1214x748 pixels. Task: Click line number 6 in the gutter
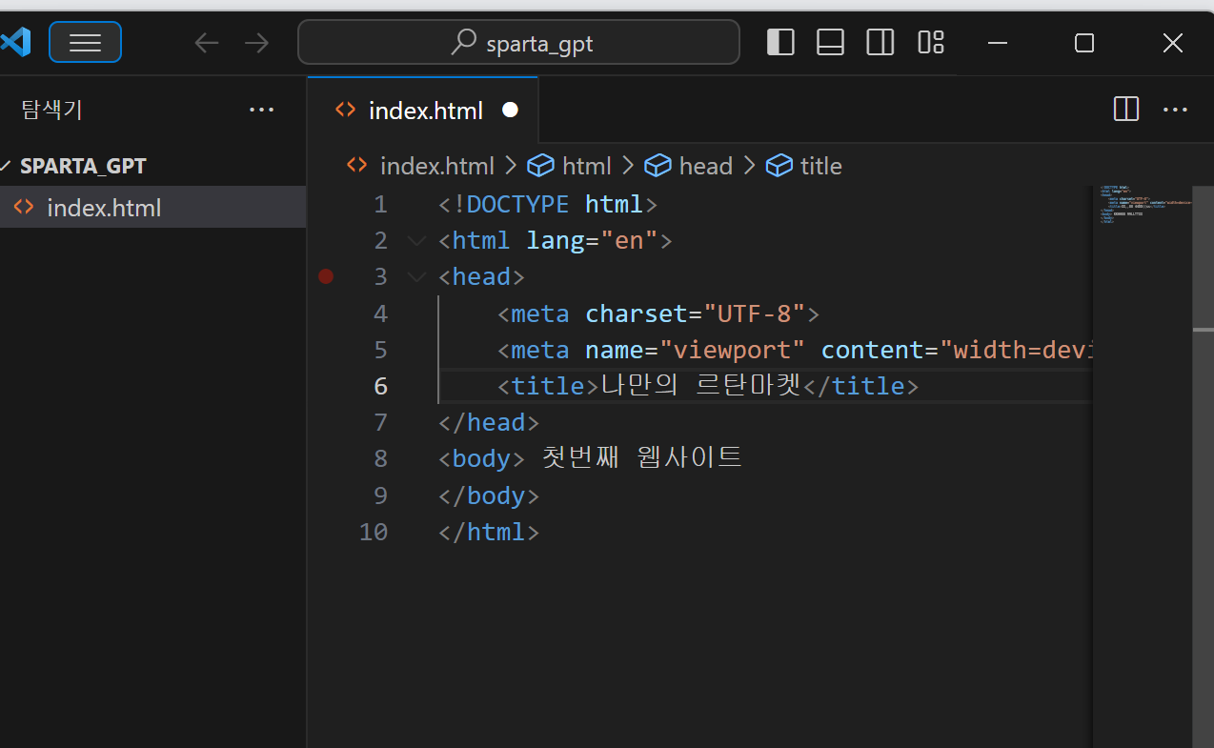(381, 386)
